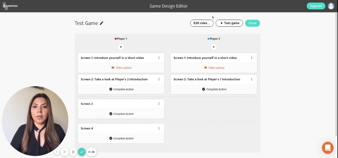338x158 pixels.
Task: Open options menu for Player 2 Screen 2
Action: [252, 79]
